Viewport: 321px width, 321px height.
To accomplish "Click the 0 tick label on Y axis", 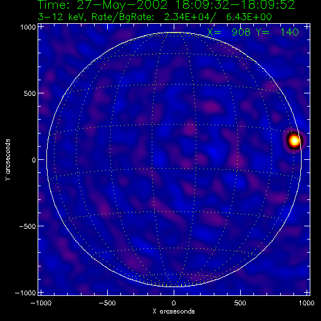I will (34, 160).
